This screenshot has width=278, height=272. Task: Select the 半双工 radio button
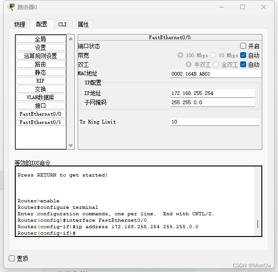click(x=188, y=65)
